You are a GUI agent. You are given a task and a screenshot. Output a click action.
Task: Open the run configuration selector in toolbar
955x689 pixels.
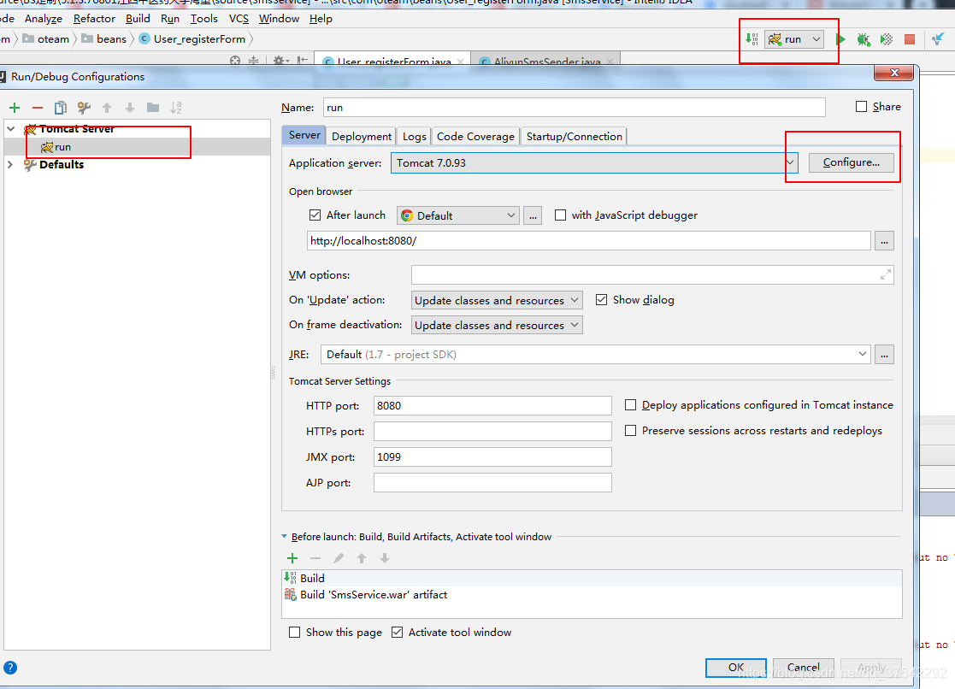coord(795,39)
